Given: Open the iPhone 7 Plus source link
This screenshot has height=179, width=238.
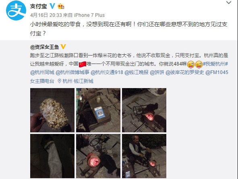Looking at the screenshot, I should pos(89,15).
